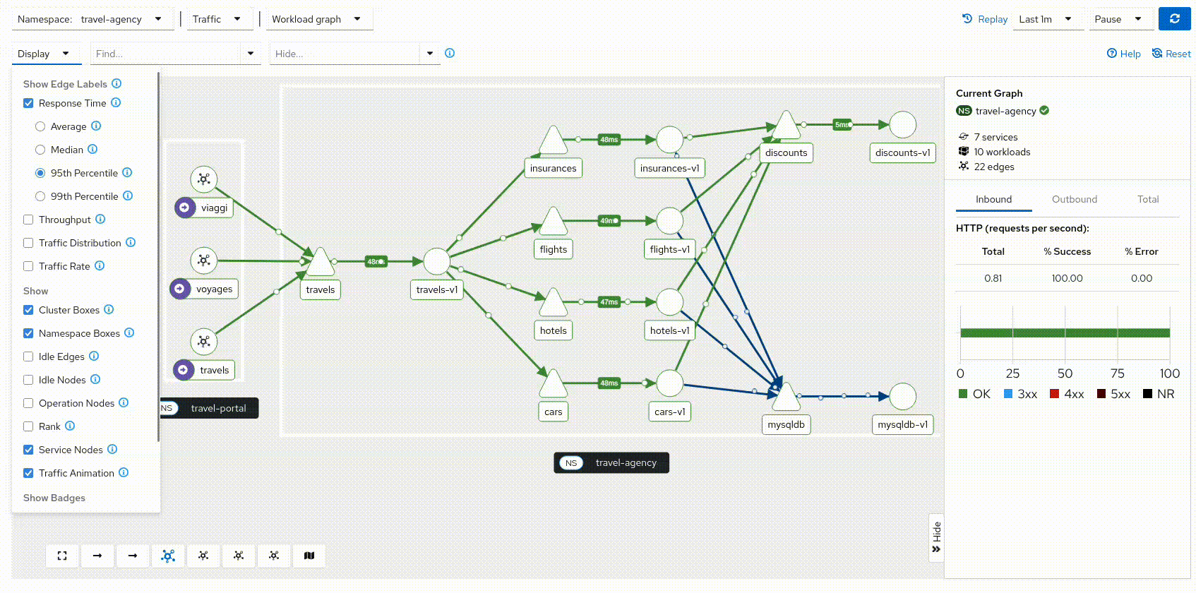Click the zoom-to-fit graph icon
The image size is (1196, 593).
62,556
